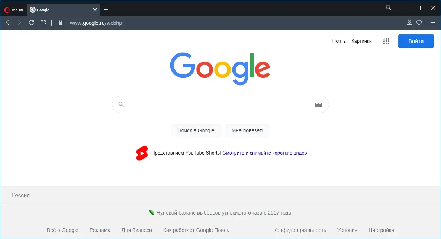
Task: Reload the page
Action: [x=32, y=23]
